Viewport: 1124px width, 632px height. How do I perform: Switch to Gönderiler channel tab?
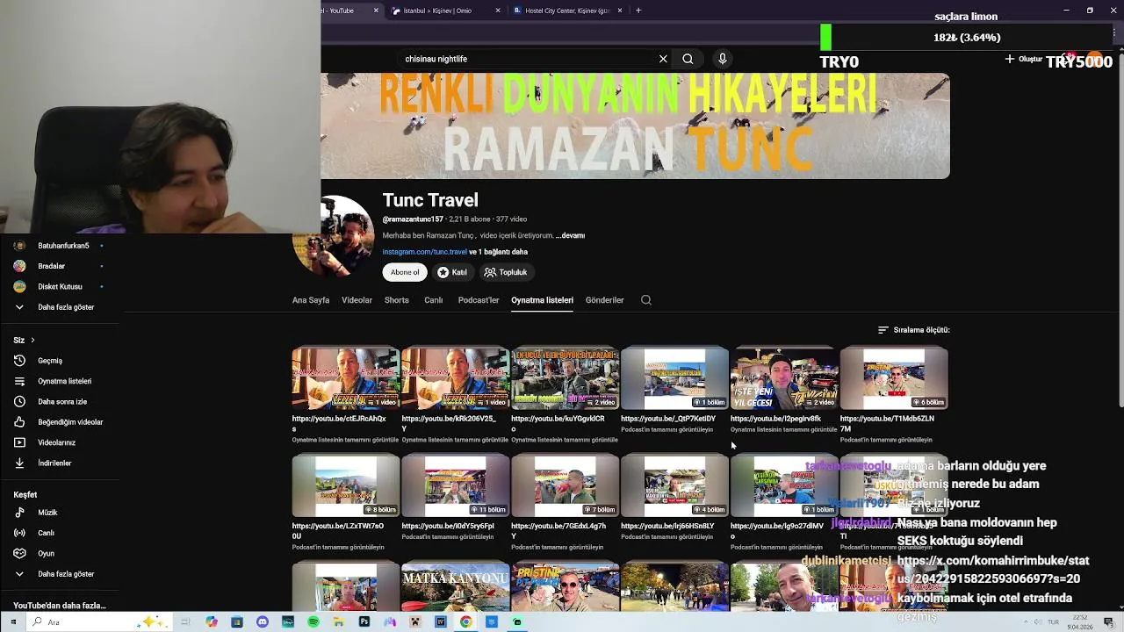tap(605, 300)
